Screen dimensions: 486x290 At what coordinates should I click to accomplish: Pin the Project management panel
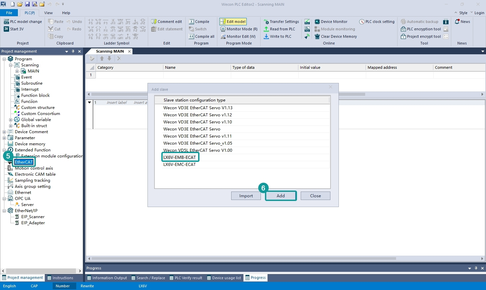pos(73,51)
